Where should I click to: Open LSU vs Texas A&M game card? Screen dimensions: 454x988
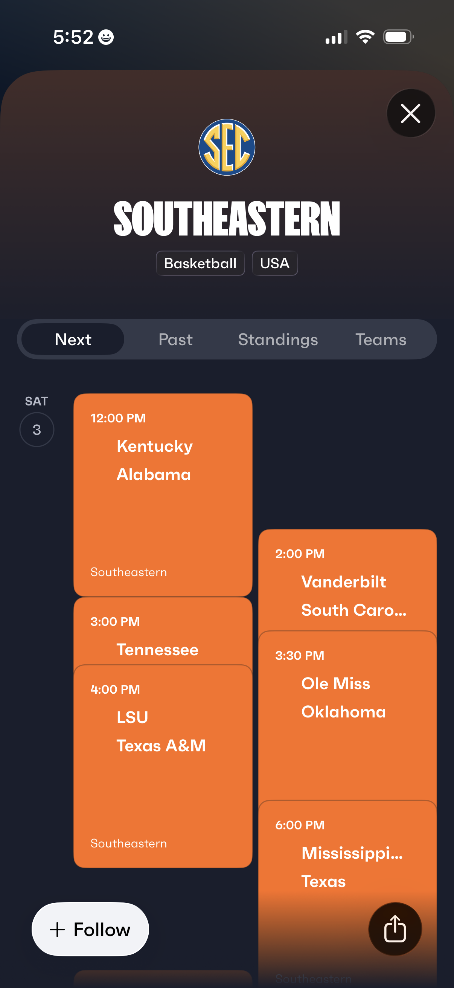click(x=163, y=763)
